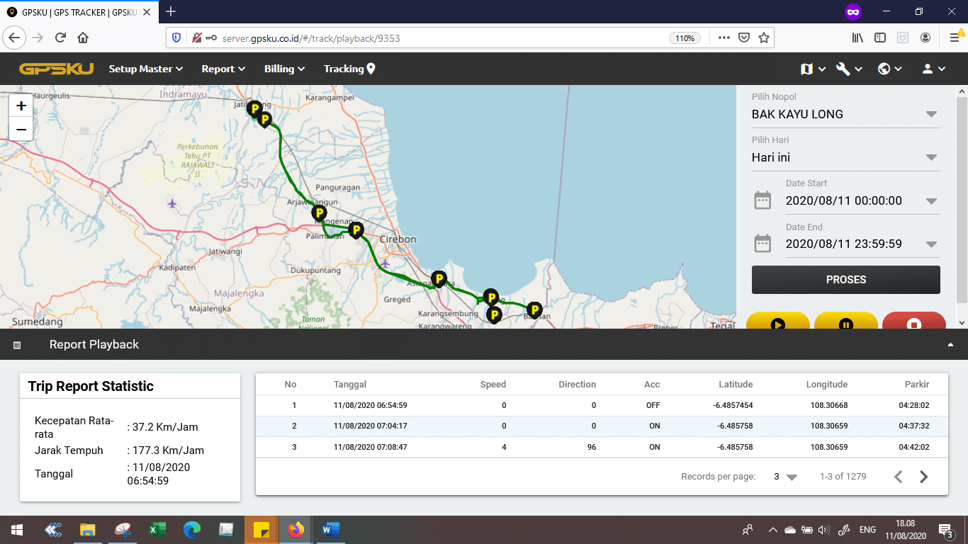Viewport: 968px width, 544px height.
Task: Expand the Pilih Nopol vehicle dropdown
Action: [x=931, y=115]
